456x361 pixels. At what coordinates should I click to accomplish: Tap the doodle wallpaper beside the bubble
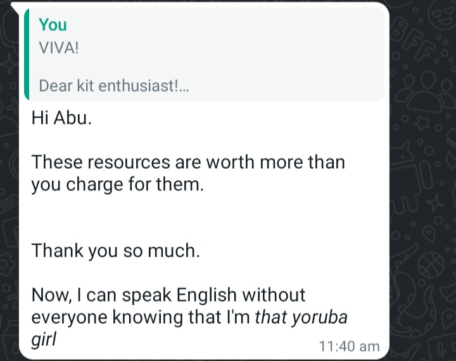(422, 180)
